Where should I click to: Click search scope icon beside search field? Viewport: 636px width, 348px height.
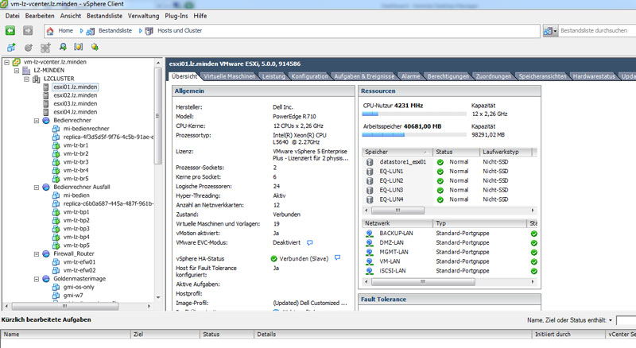click(548, 31)
